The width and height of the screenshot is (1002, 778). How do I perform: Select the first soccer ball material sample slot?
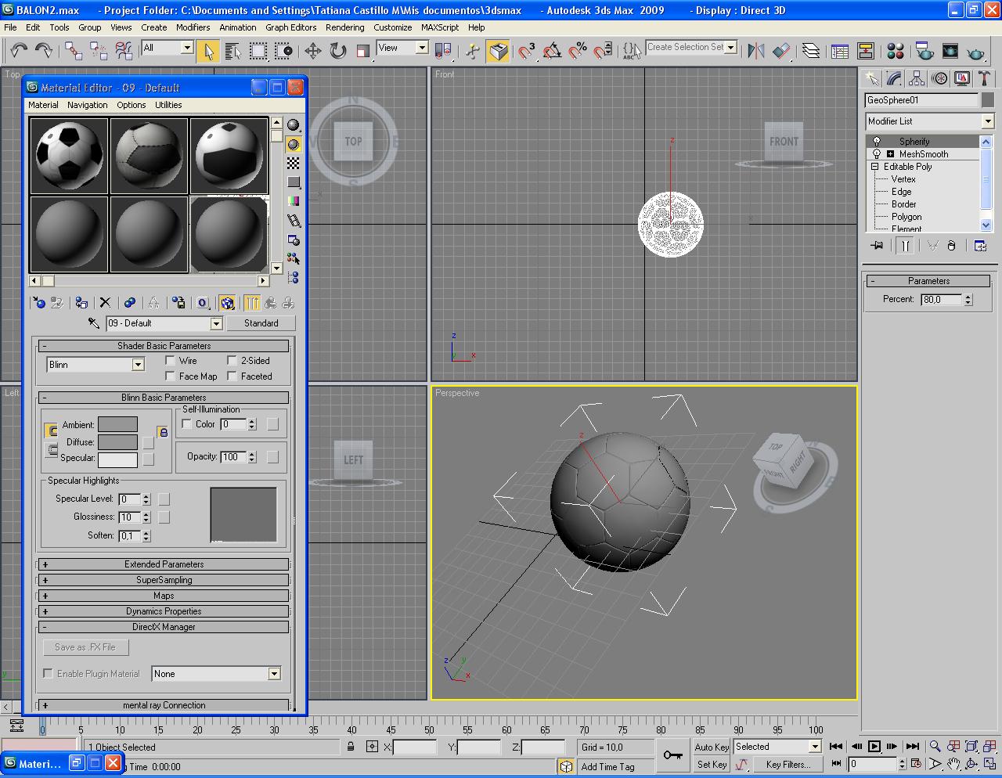[69, 155]
